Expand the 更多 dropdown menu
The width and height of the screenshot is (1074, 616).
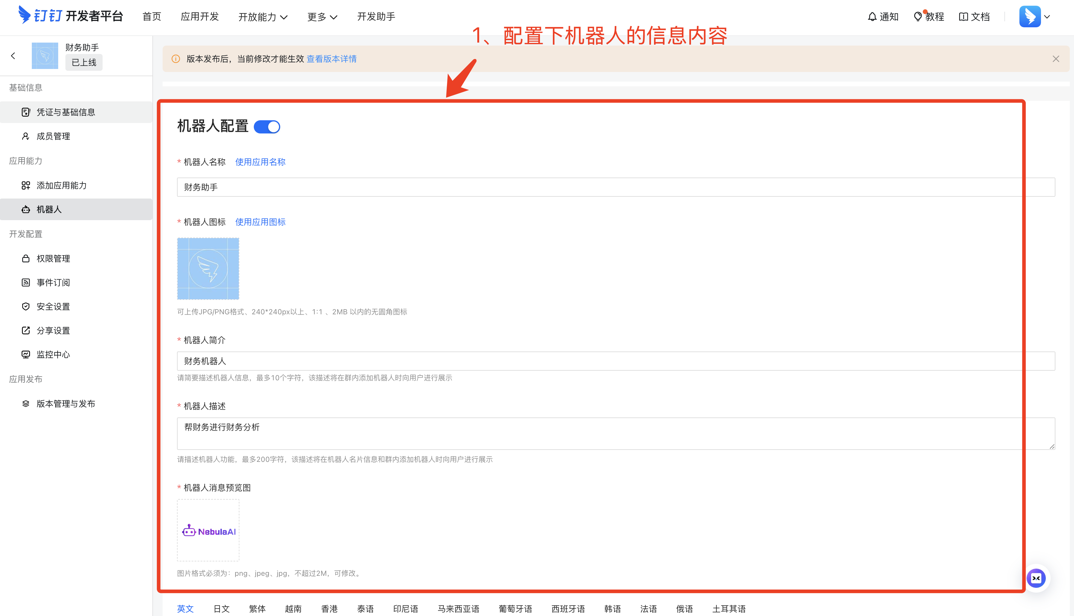(x=322, y=17)
